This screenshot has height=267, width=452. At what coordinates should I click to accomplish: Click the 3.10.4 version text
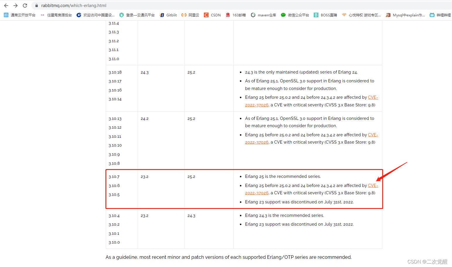pos(114,216)
